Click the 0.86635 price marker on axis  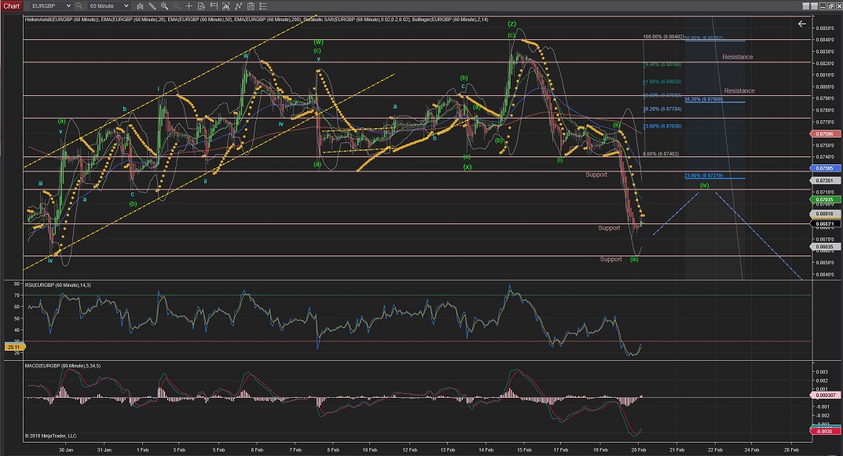point(825,247)
